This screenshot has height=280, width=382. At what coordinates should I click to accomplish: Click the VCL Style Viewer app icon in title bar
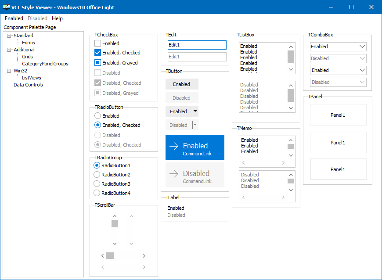[x=6, y=7]
